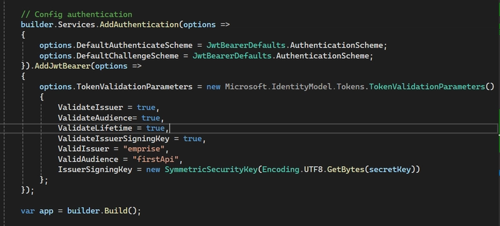Click "UTF8" in Encoding.UTF8
This screenshot has height=226, width=500.
point(313,169)
